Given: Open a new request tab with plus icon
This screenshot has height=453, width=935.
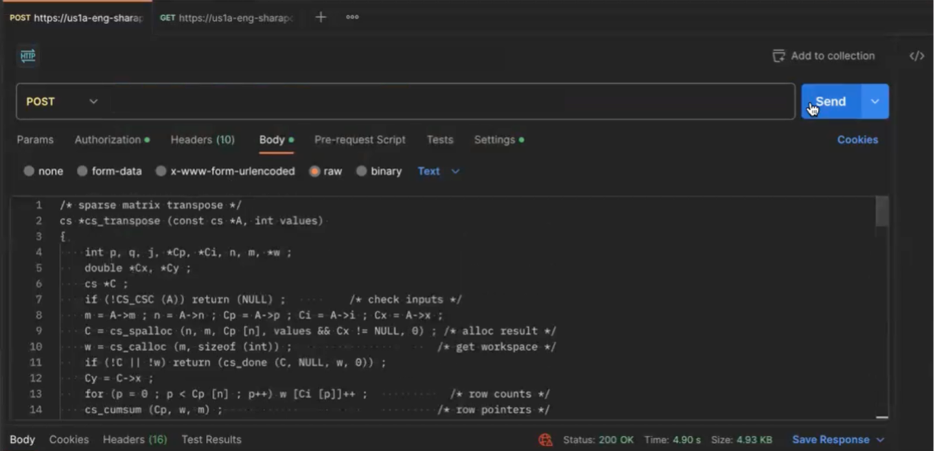Looking at the screenshot, I should [x=320, y=17].
